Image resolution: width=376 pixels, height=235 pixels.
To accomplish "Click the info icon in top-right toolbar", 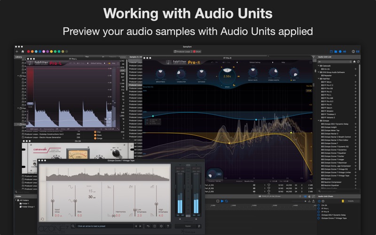I will (x=353, y=52).
